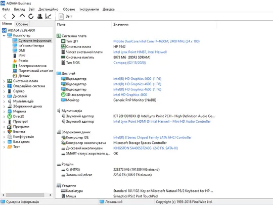This screenshot has height=205, width=273.
Task: Click the Мережа network icon
Action: (10, 111)
